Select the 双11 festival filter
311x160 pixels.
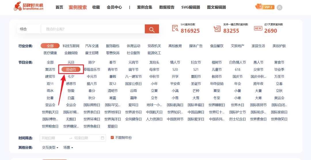(x=50, y=84)
